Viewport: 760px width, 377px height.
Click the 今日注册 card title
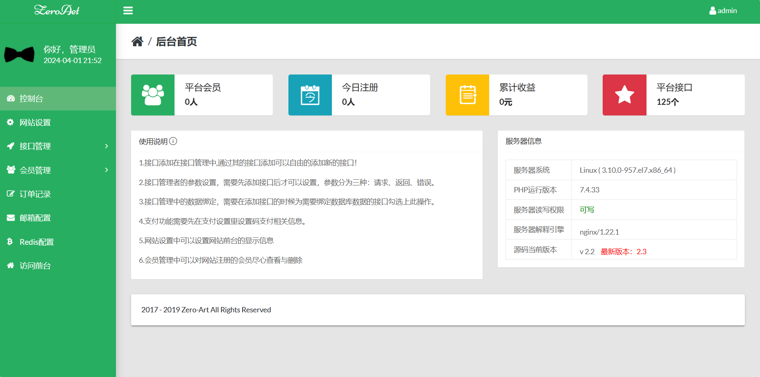pos(360,87)
